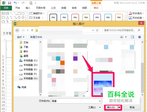Screen dimensions: 147x112
Task: Click the Save icon in quick access toolbar
Action: coord(9,3)
